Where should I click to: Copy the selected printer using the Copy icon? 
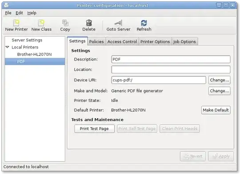point(65,23)
